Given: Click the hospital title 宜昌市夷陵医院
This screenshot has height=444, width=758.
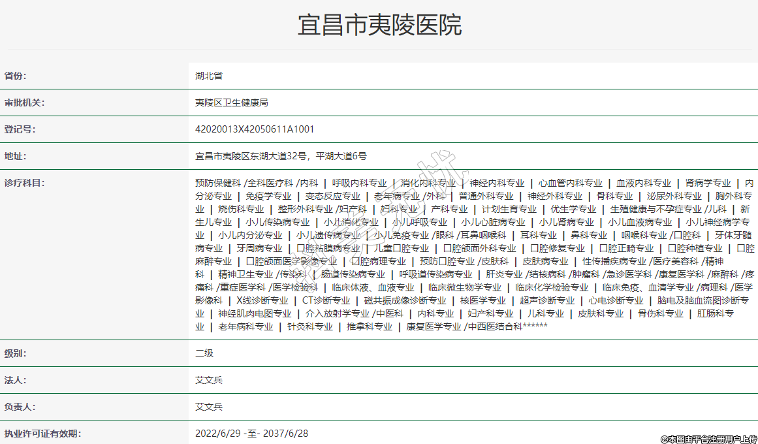Looking at the screenshot, I should 379,25.
